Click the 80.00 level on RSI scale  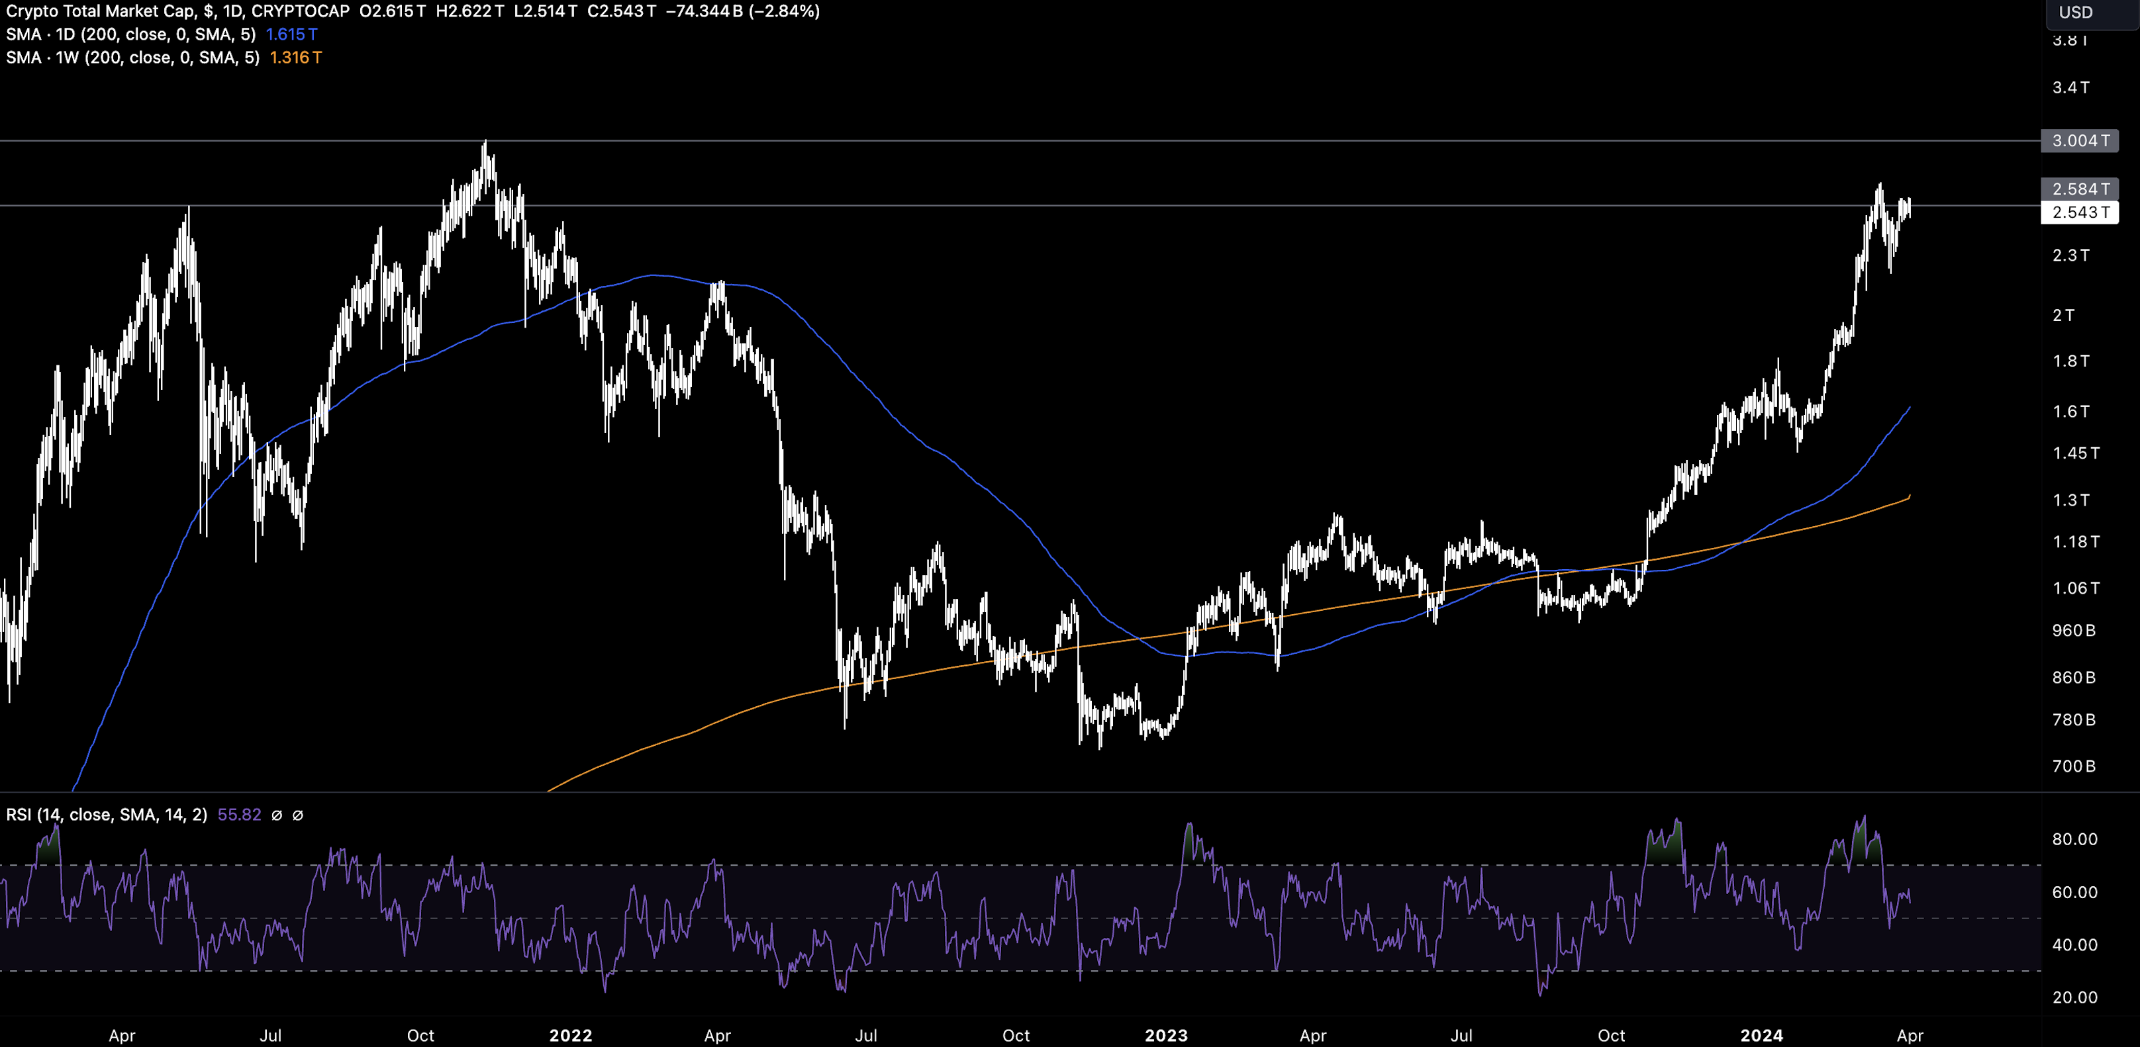(2074, 839)
